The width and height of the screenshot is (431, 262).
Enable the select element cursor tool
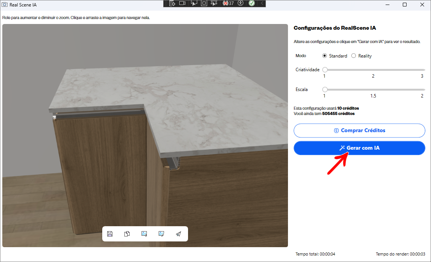click(x=194, y=3)
